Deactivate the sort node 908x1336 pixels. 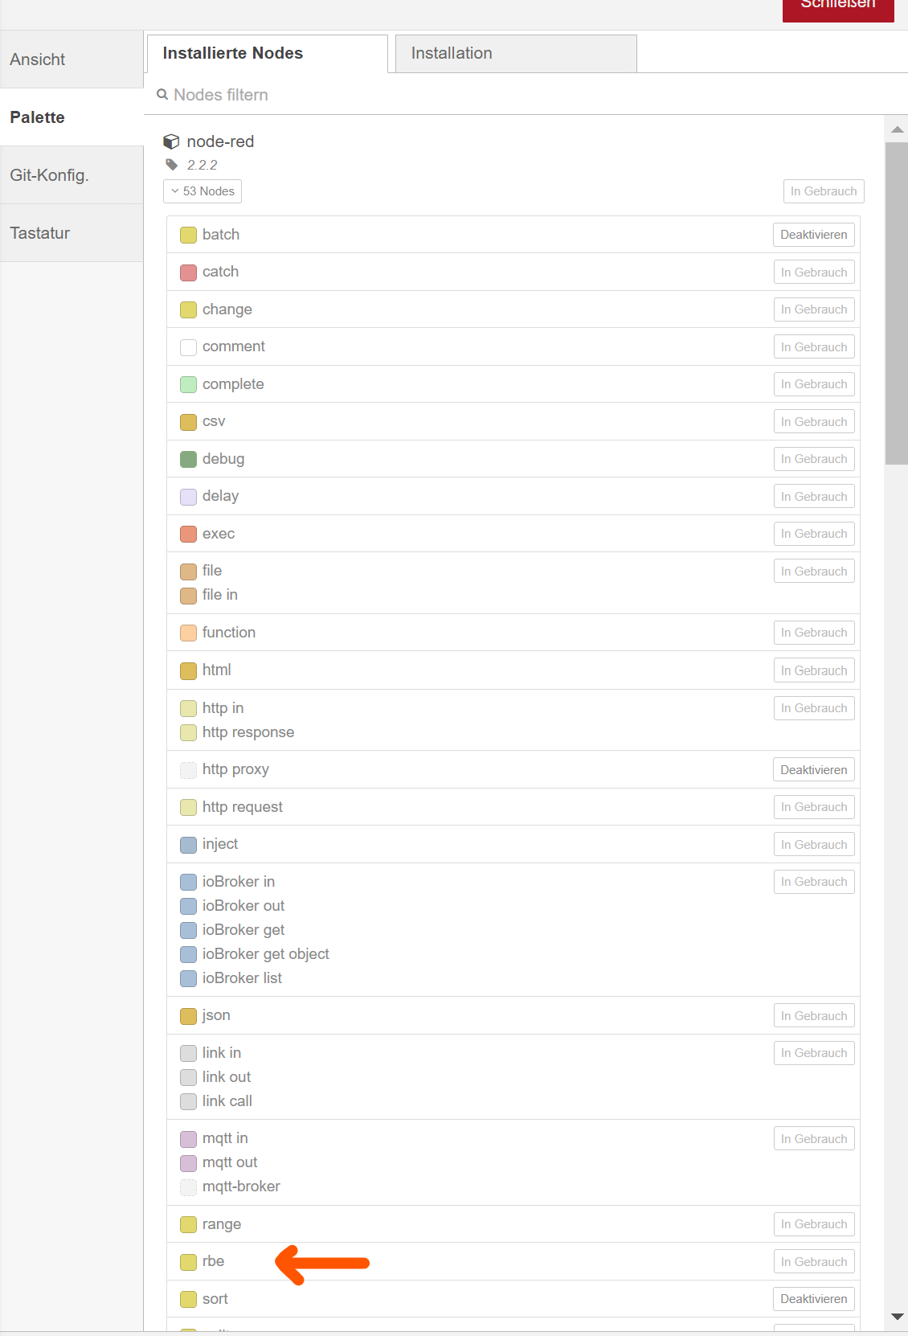pyautogui.click(x=813, y=1299)
